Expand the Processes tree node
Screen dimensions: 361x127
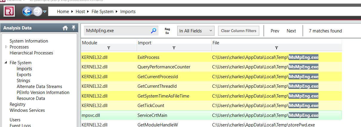pyautogui.click(x=6, y=47)
